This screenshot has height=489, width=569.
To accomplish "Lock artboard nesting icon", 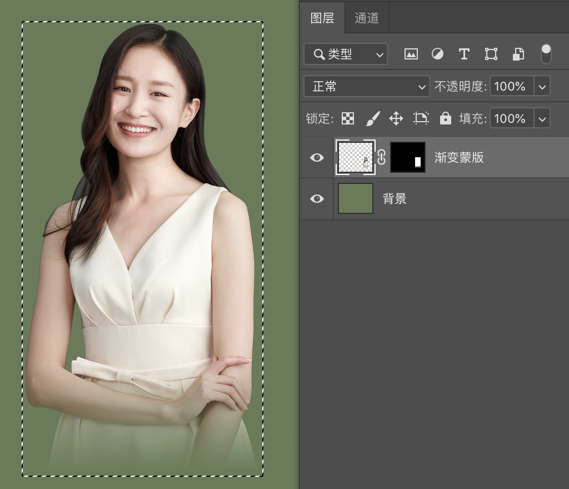I will coord(421,118).
